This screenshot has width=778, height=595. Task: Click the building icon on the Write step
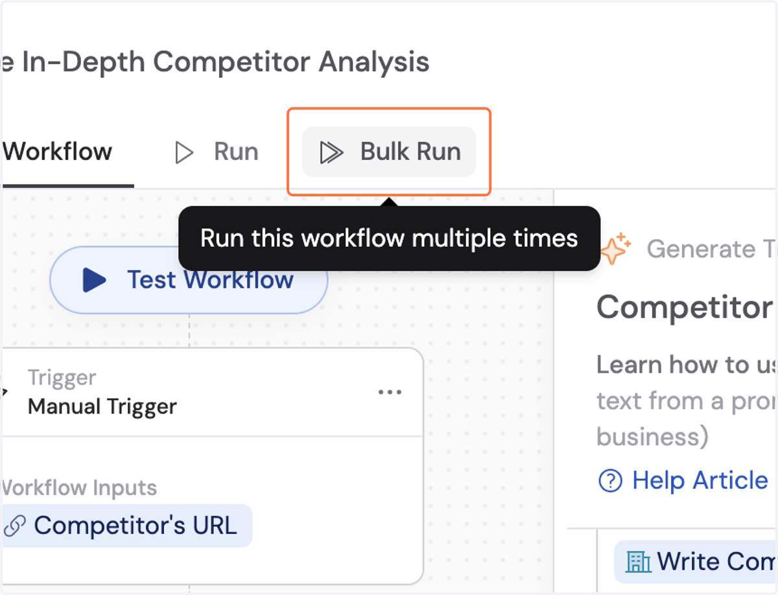pos(639,562)
